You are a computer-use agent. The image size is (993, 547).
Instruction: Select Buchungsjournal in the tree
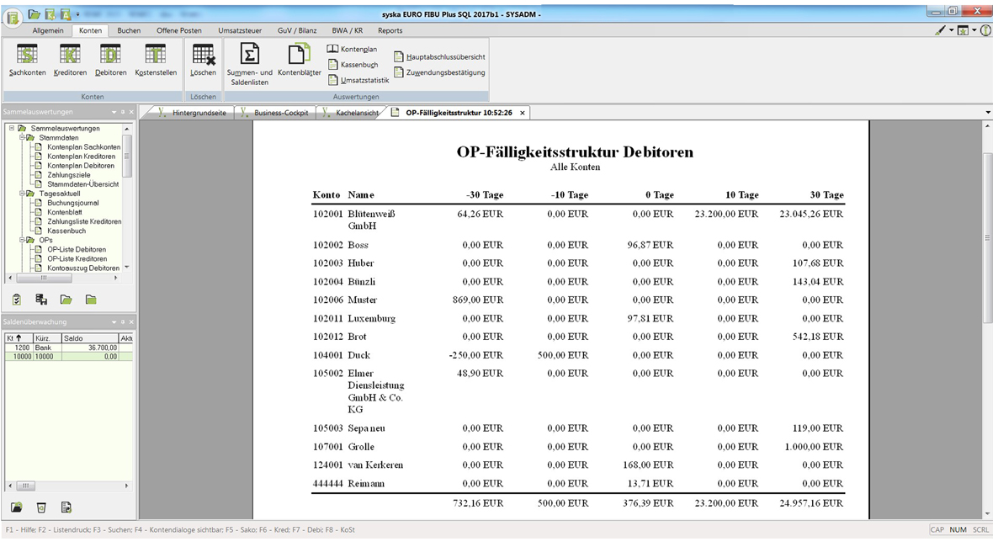click(x=72, y=203)
